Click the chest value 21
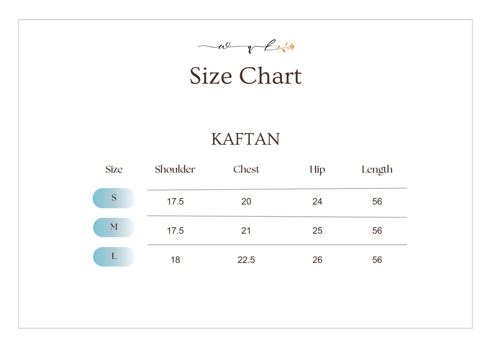The image size is (491, 348). pos(246,231)
